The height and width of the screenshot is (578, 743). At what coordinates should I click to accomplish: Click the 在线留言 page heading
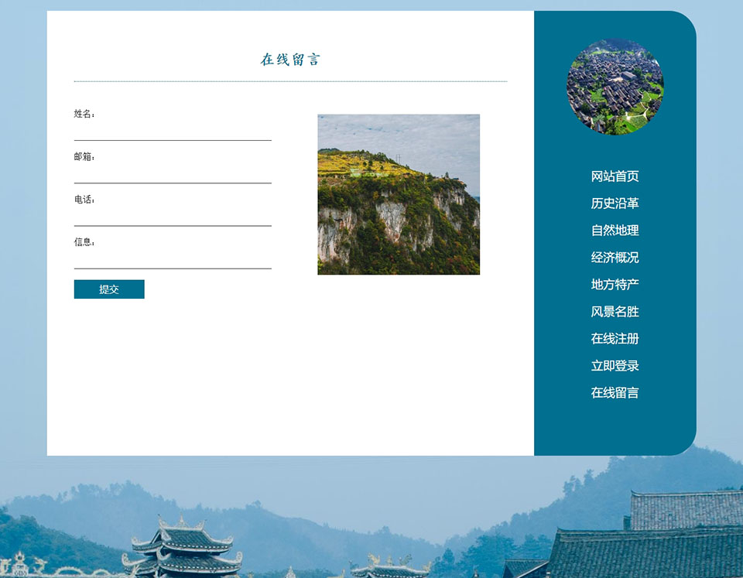290,60
